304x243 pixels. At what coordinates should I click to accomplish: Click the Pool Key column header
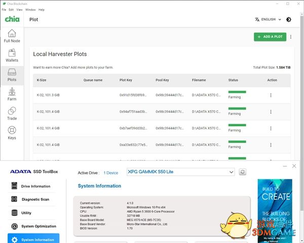point(162,80)
